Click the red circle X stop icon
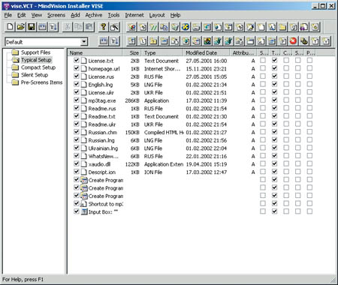Viewport: 338px width, 285px height. click(x=293, y=41)
